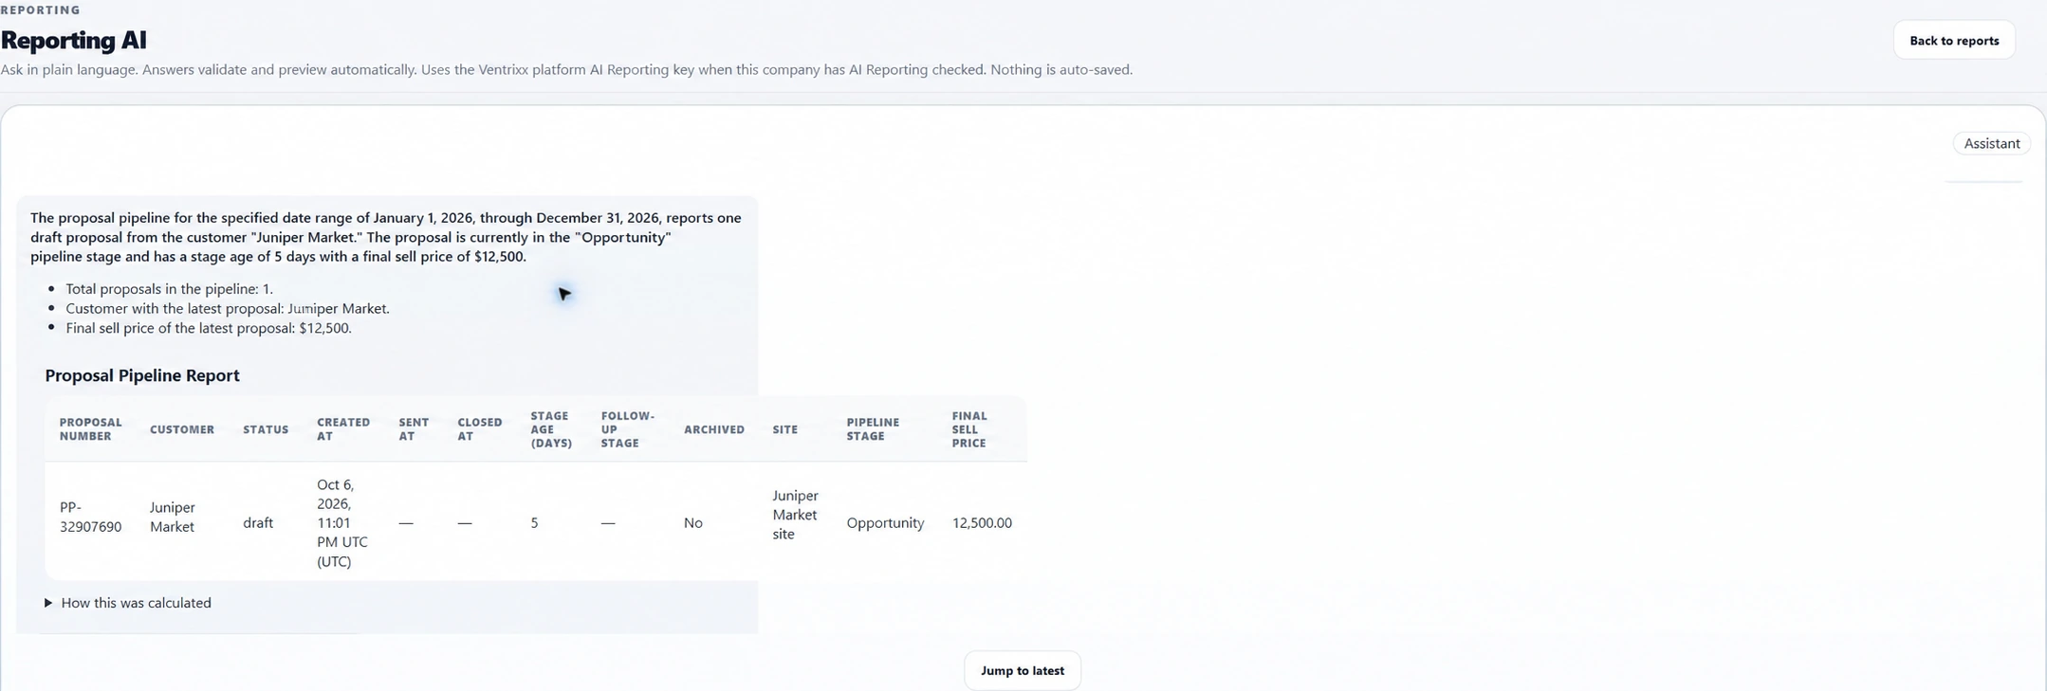Click the Juniper Market site cell

coord(795,515)
